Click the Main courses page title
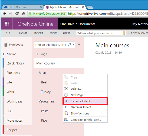The image size is (148, 136). (x=112, y=46)
